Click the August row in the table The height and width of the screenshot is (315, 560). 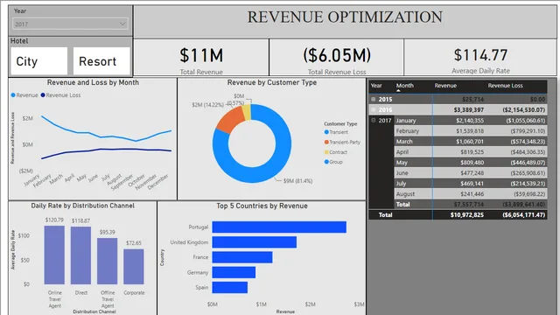(471, 194)
